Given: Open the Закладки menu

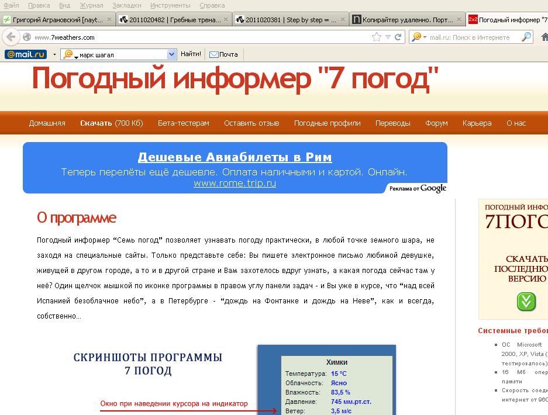Looking at the screenshot, I should 127,5.
